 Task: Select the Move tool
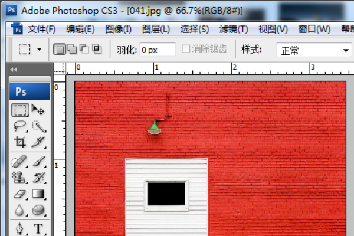click(x=38, y=110)
